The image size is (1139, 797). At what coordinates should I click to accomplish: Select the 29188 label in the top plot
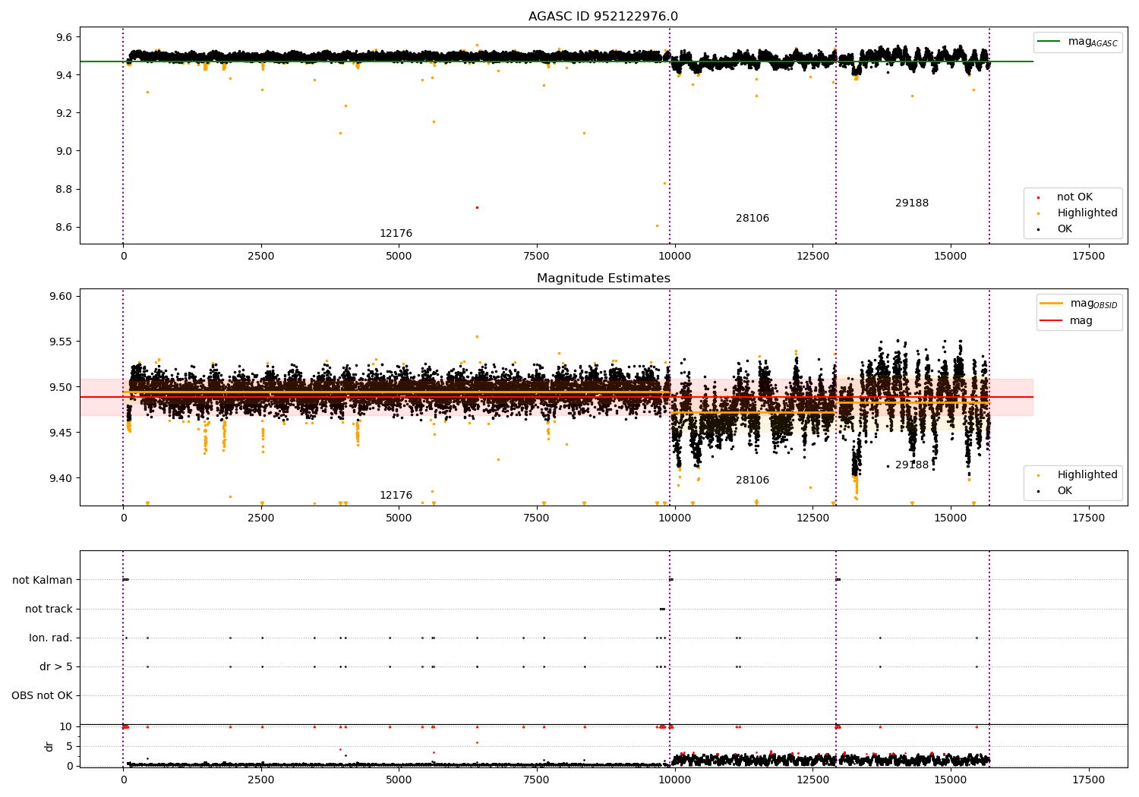(x=911, y=203)
